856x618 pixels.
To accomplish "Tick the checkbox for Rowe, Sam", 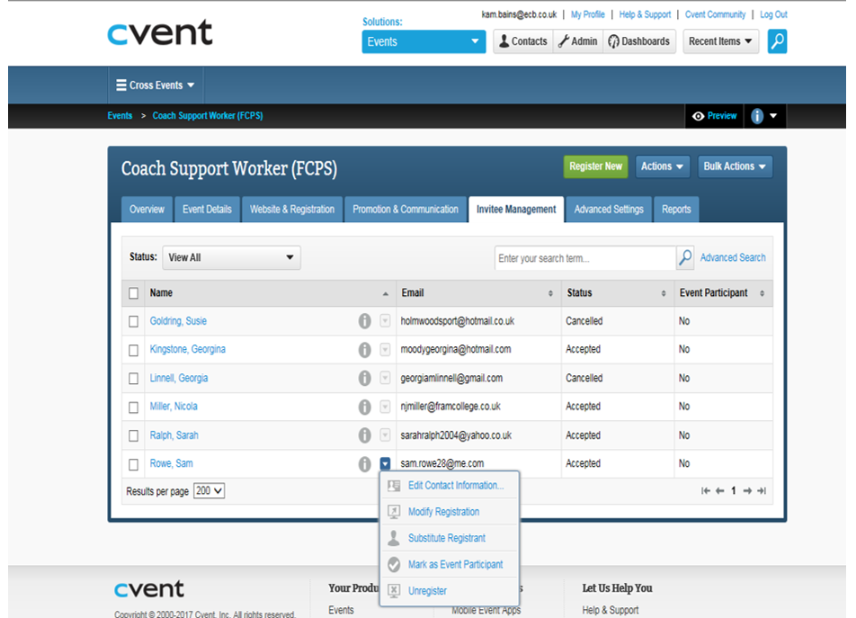I will point(133,464).
